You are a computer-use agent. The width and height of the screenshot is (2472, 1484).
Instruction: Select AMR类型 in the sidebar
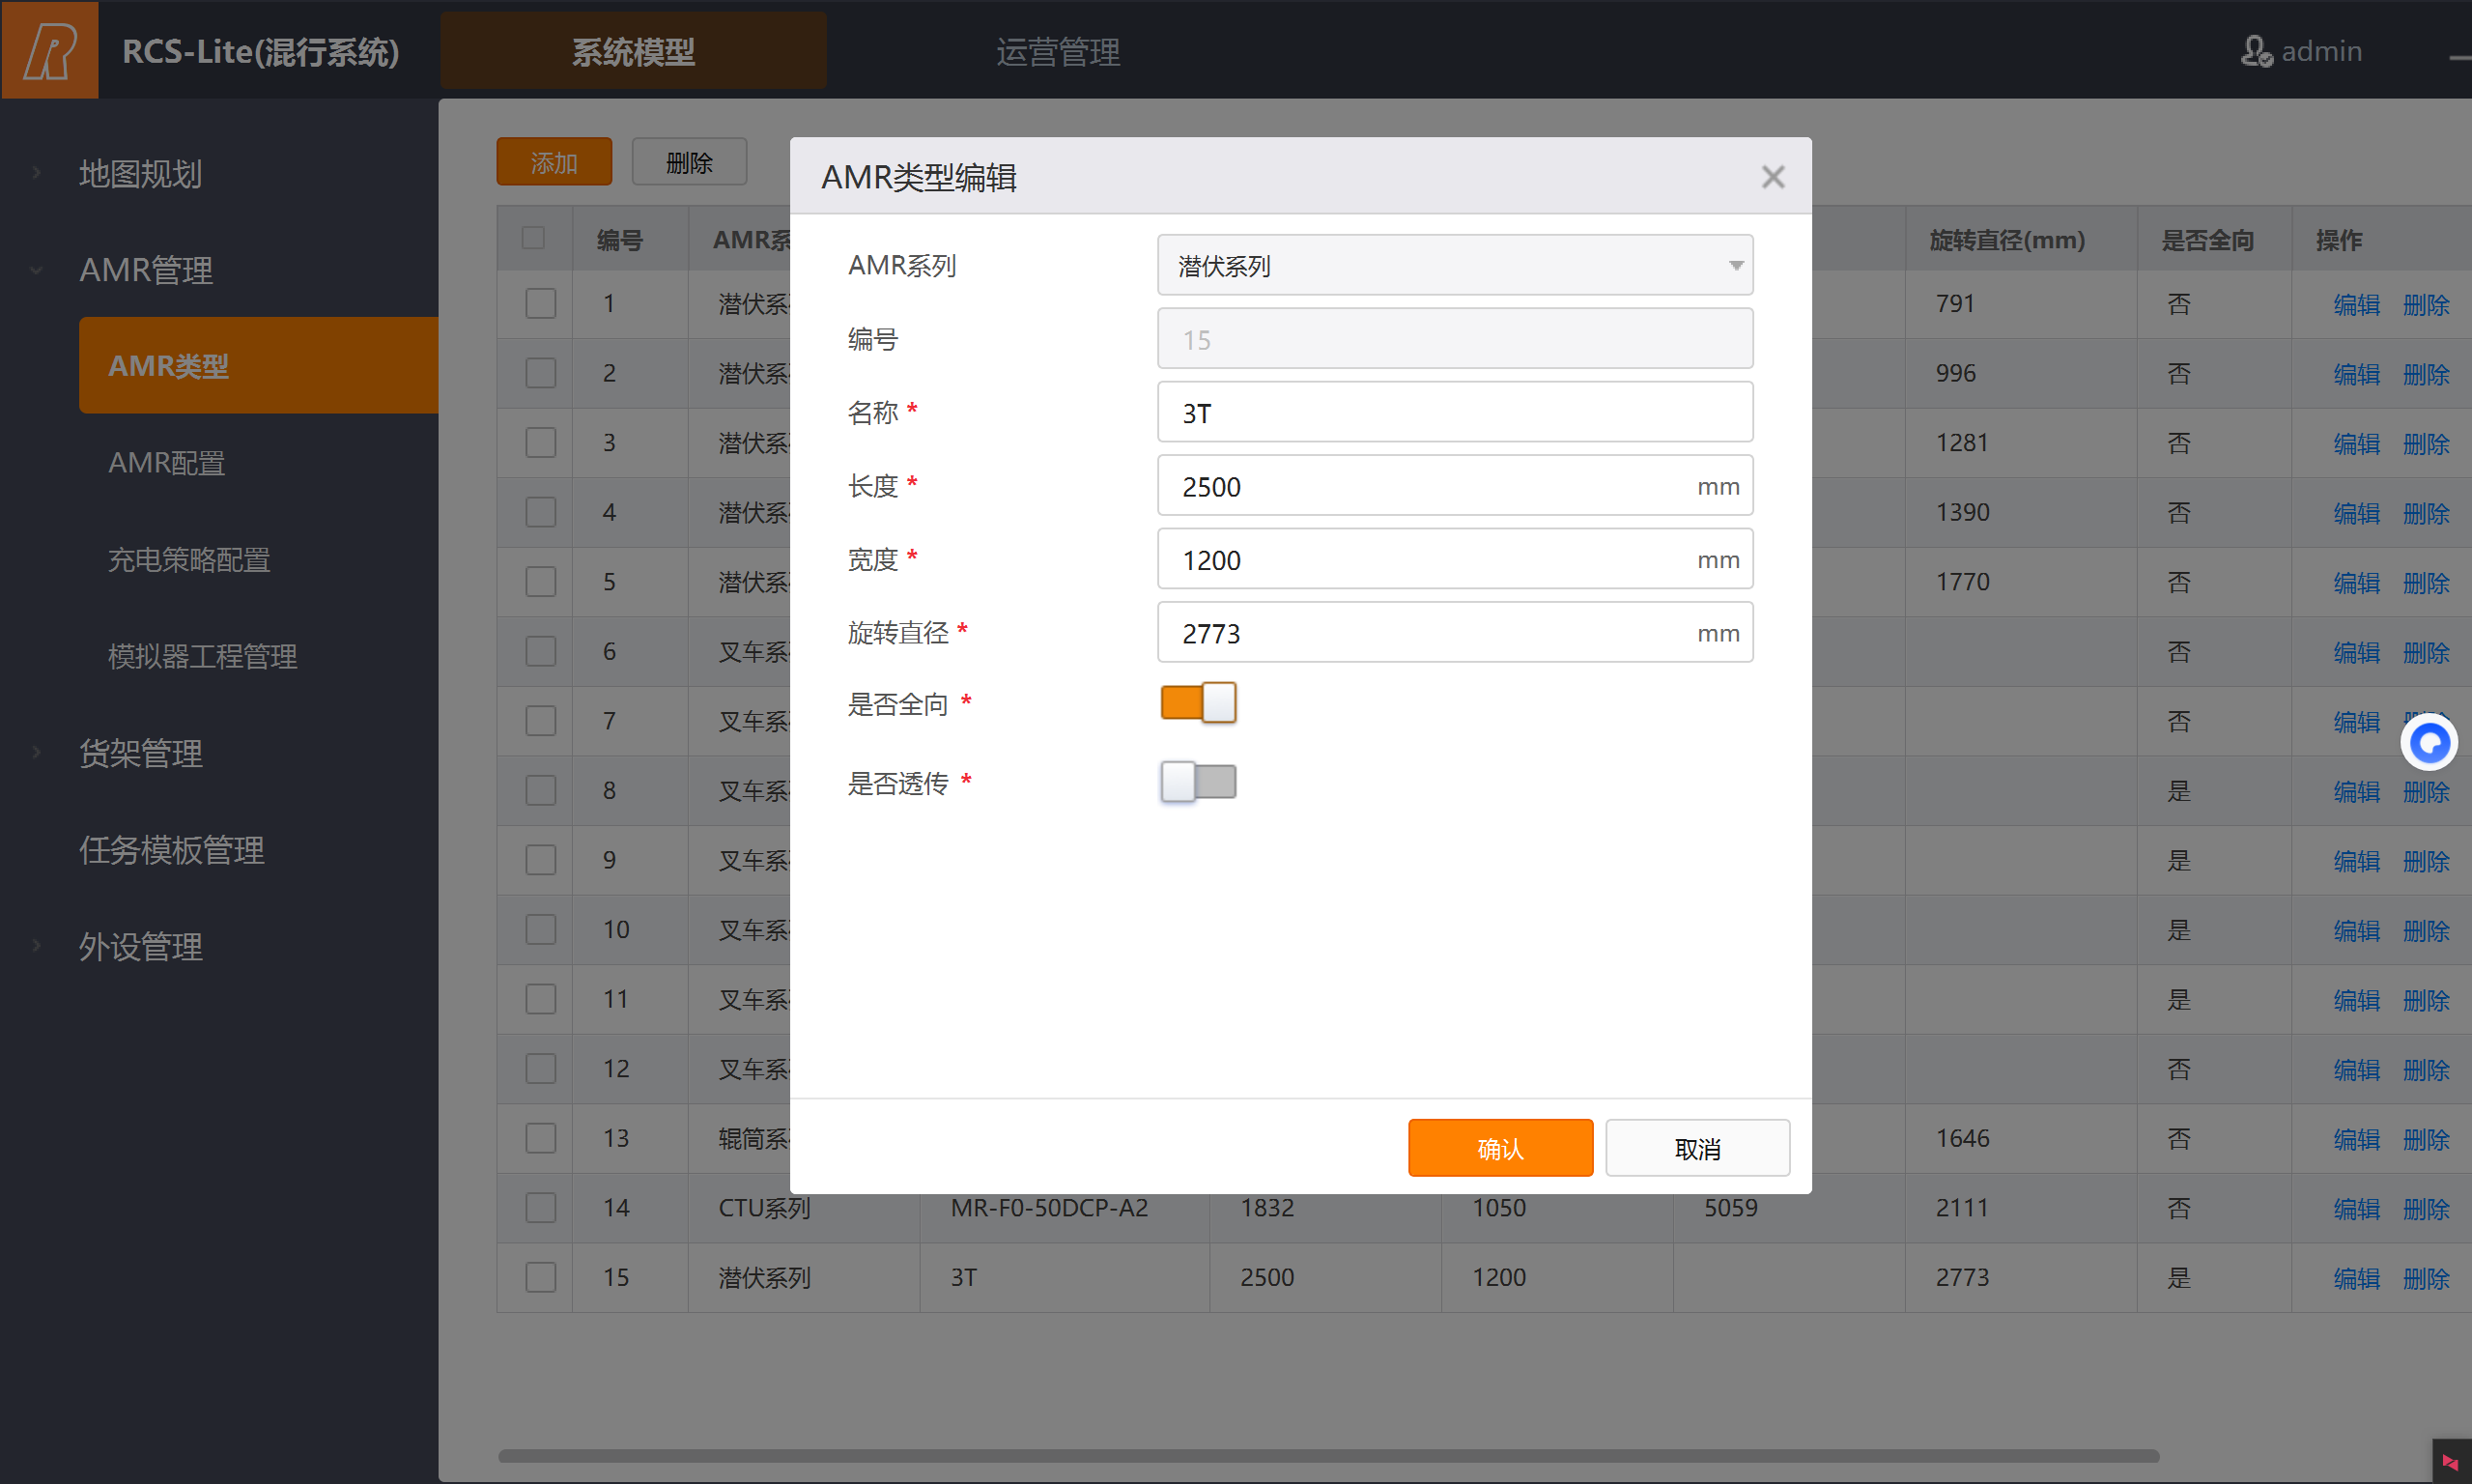coord(259,365)
